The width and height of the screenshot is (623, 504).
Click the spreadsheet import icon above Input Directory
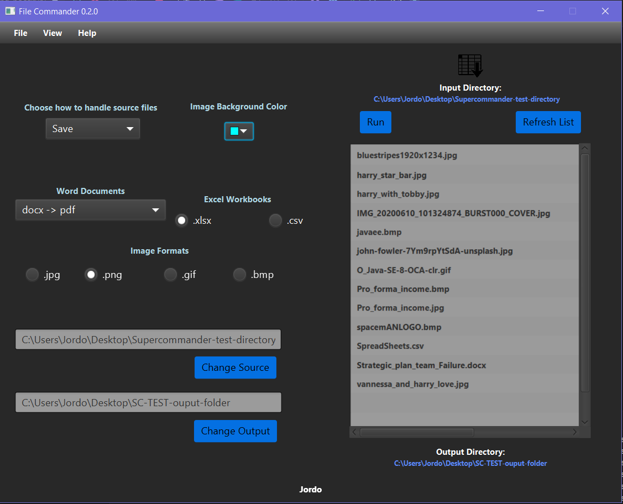tap(470, 65)
